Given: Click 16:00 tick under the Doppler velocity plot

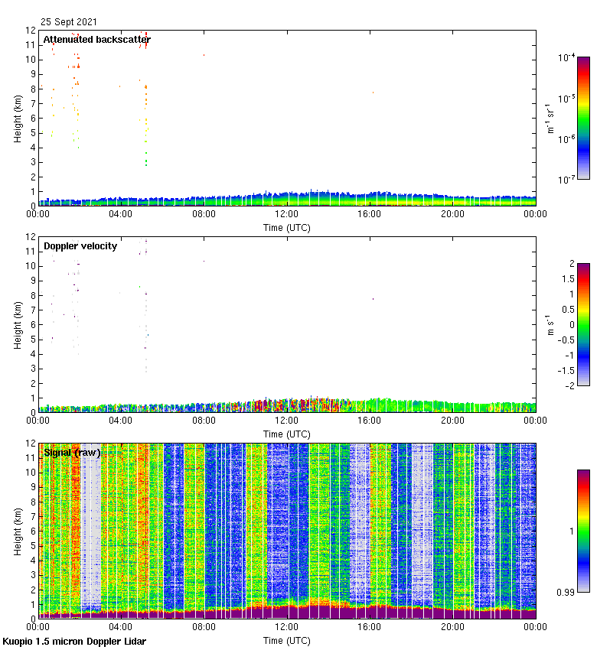Looking at the screenshot, I should [369, 422].
